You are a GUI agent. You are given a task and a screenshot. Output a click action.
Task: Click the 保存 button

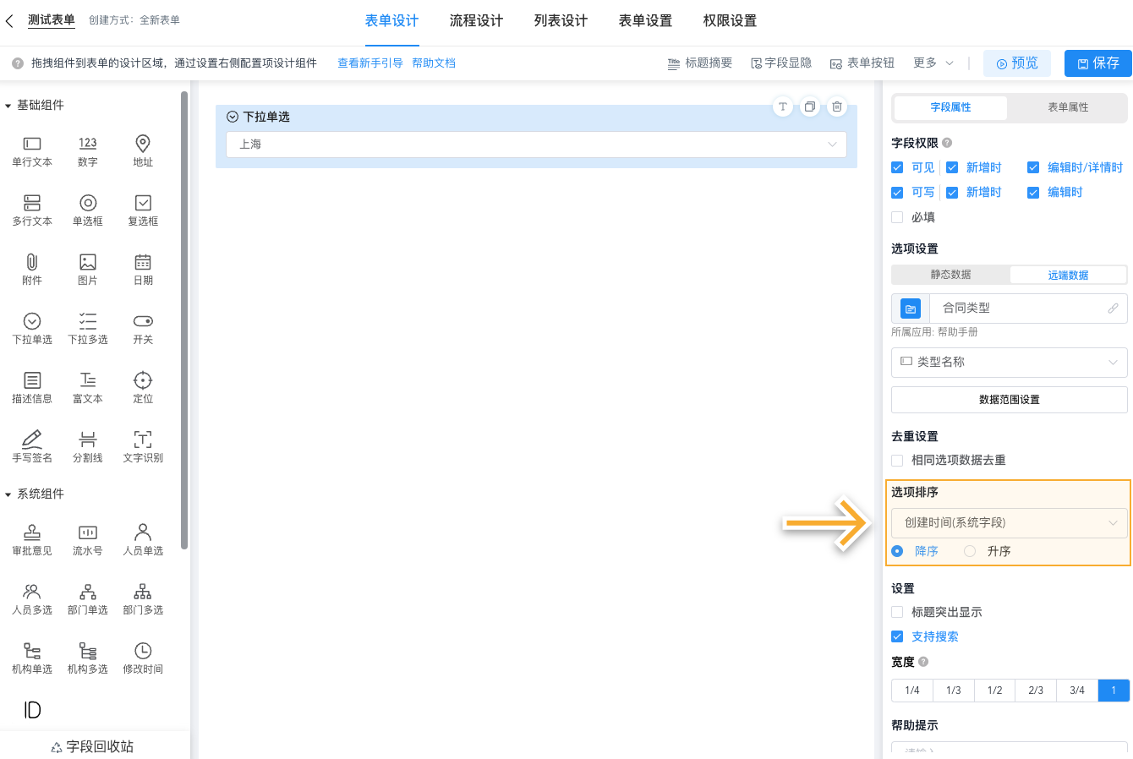tap(1097, 63)
